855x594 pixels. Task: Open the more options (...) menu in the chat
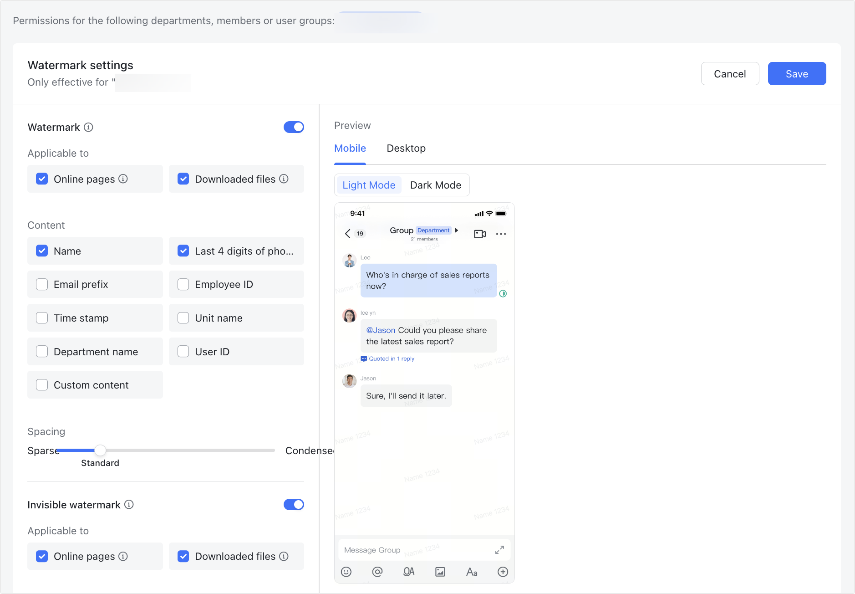click(501, 234)
